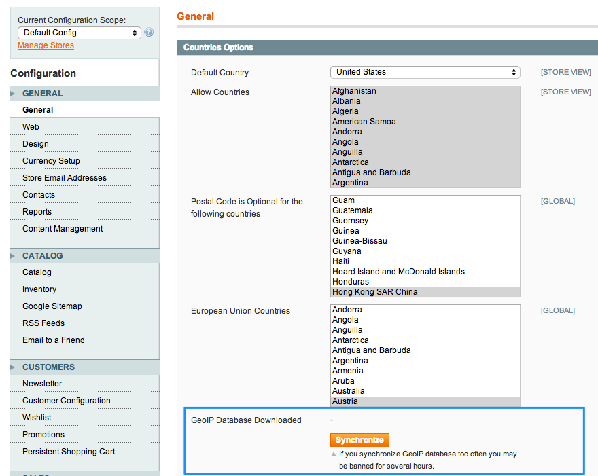Collapse the CATALOG section in the sidebar
This screenshot has height=476, width=598.
(85, 256)
